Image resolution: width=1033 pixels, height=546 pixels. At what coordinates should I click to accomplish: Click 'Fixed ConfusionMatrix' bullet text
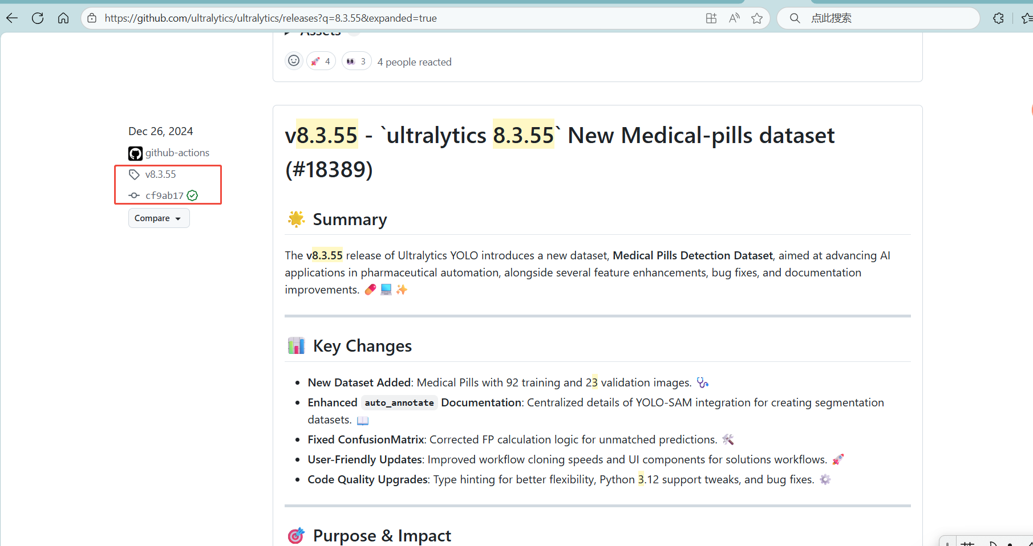pos(366,439)
